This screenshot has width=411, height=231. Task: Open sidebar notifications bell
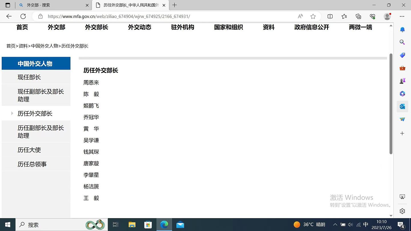[402, 30]
